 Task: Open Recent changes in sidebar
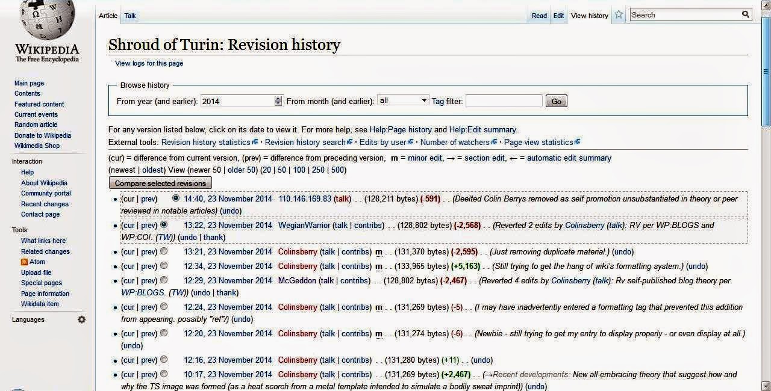point(45,204)
